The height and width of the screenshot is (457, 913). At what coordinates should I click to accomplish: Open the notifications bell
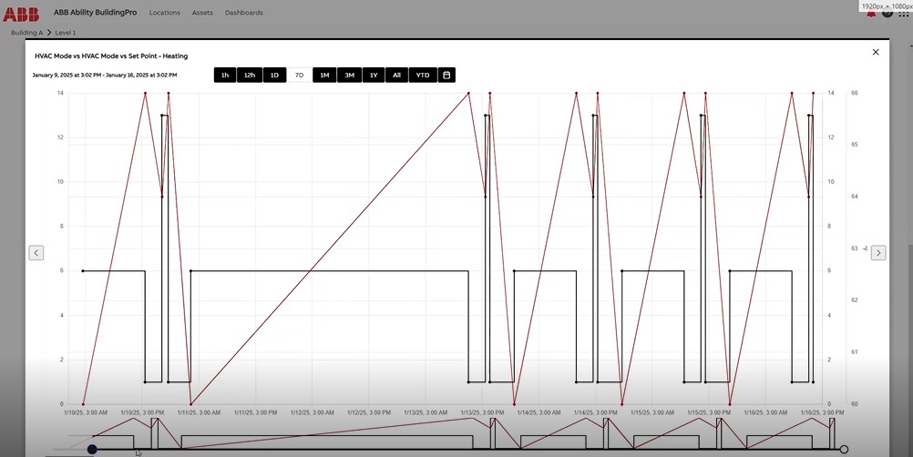pyautogui.click(x=872, y=14)
